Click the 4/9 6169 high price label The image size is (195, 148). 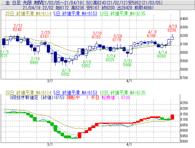tap(152, 34)
